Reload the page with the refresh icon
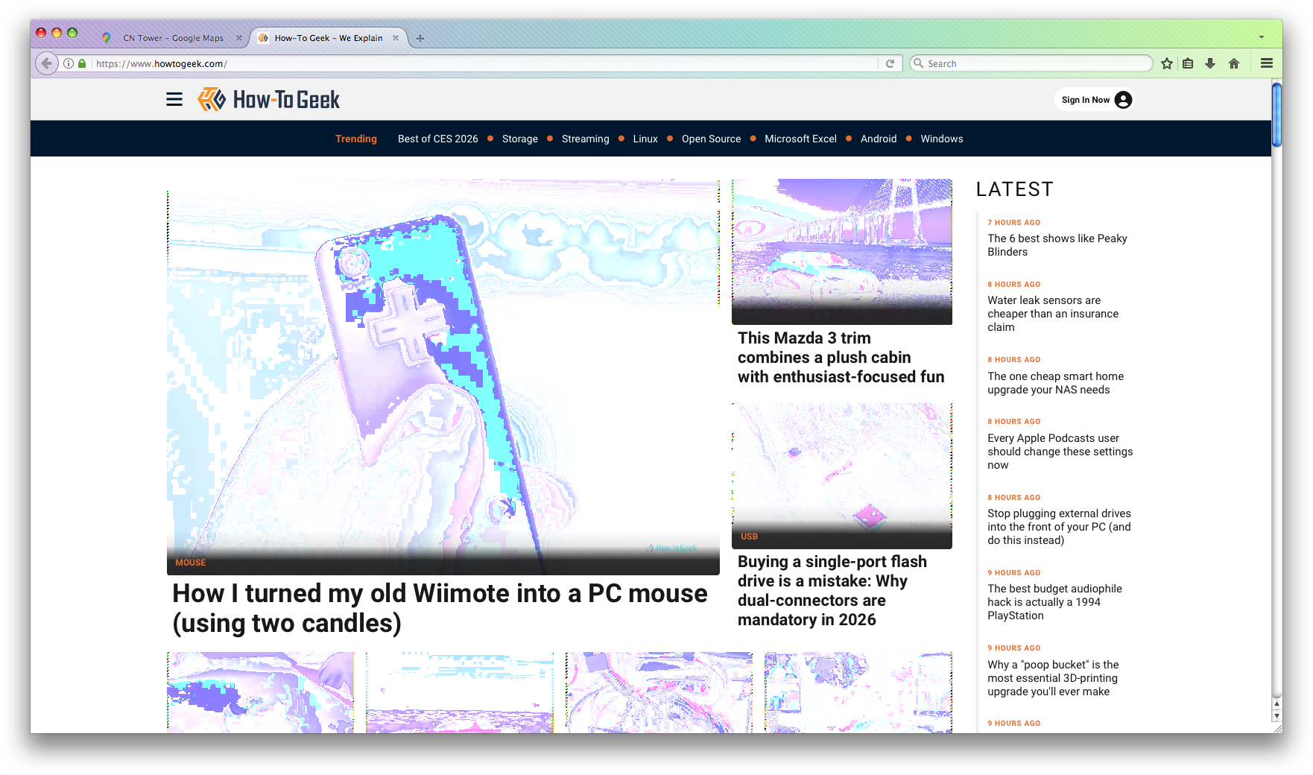This screenshot has width=1313, height=775. 890,63
